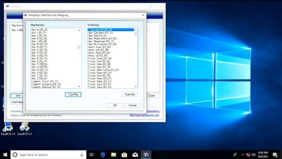
Task: Click the taskbar clock showing 6:30 AM
Action: (x=263, y=155)
